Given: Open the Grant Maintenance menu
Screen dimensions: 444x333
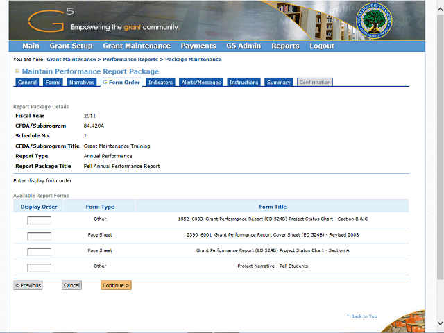Looking at the screenshot, I should click(136, 46).
